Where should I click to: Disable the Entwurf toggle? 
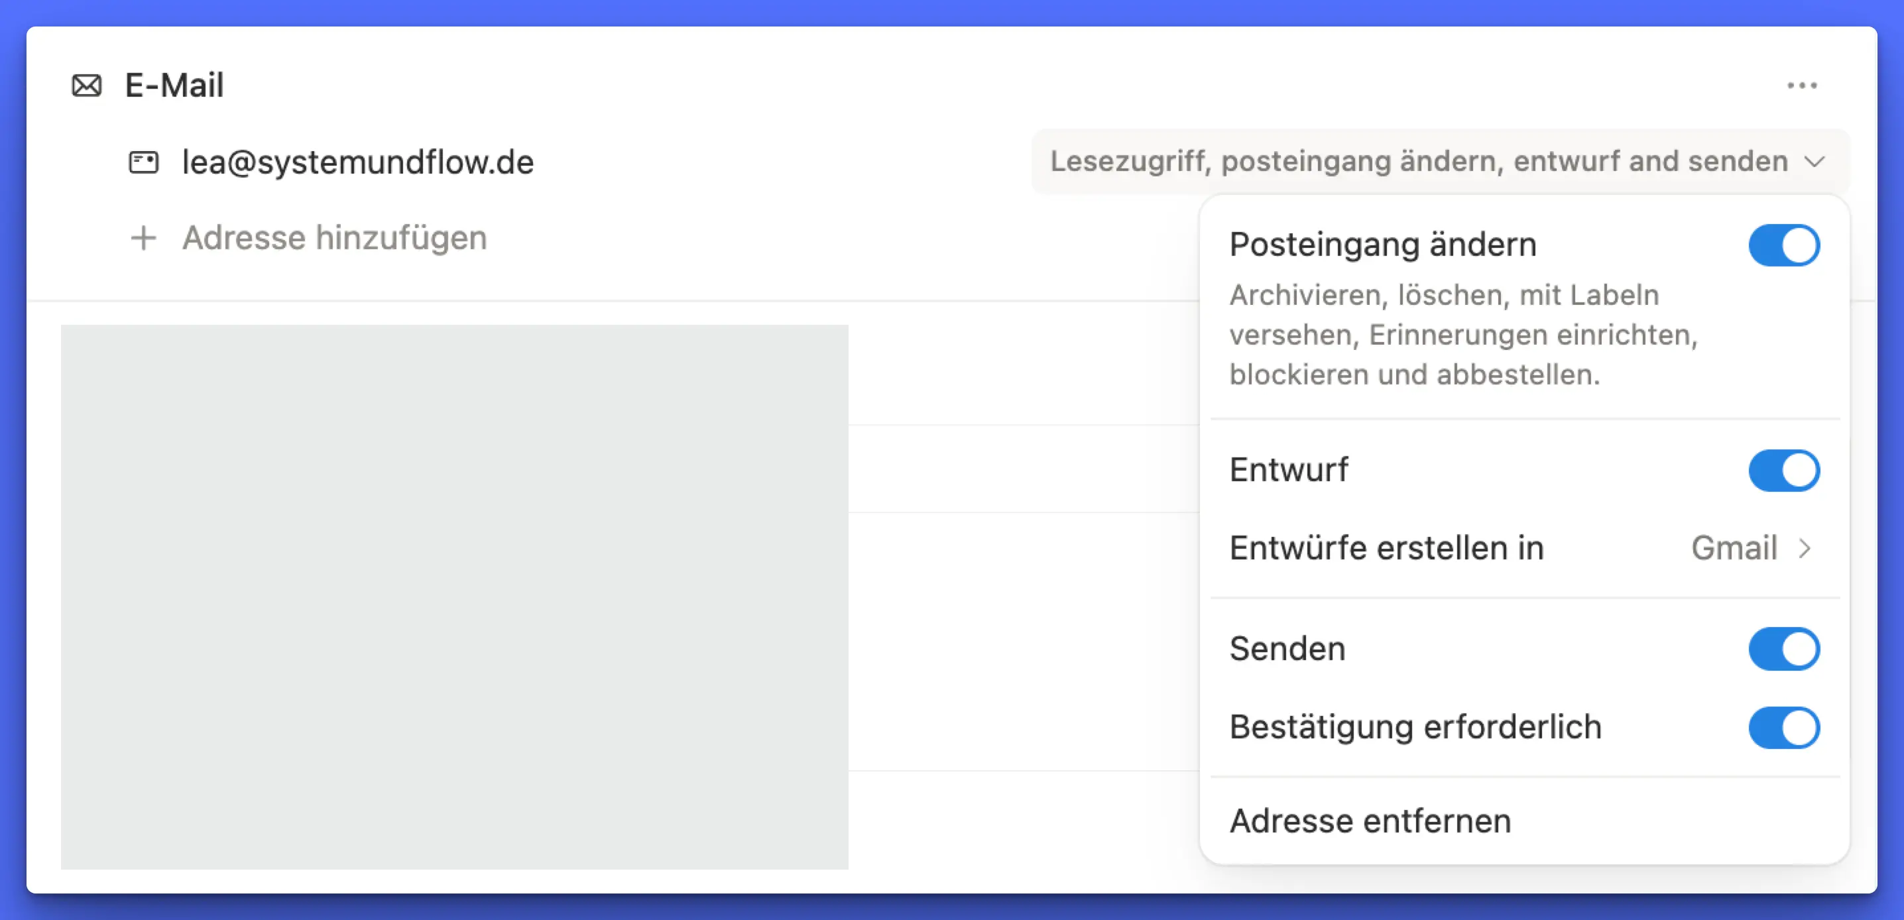tap(1783, 471)
